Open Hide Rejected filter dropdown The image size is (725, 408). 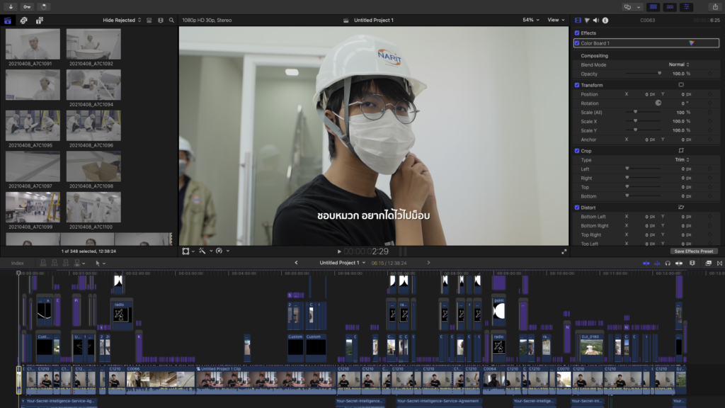pos(122,21)
